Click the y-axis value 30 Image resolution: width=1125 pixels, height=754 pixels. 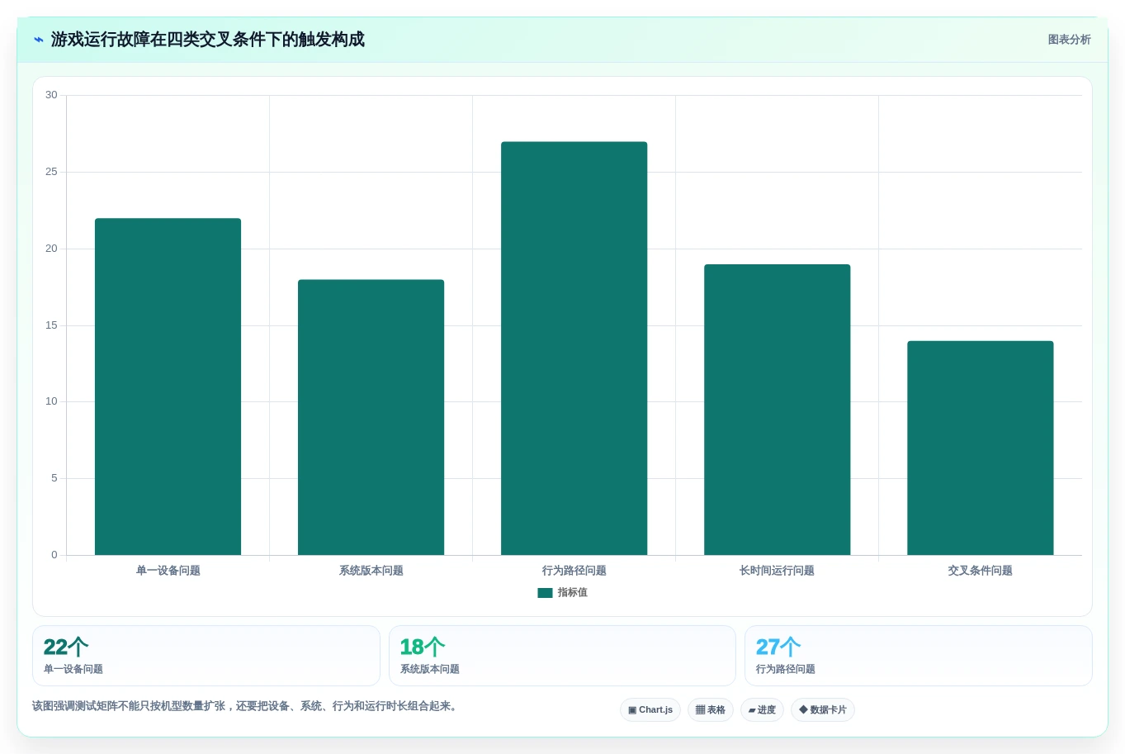[51, 95]
